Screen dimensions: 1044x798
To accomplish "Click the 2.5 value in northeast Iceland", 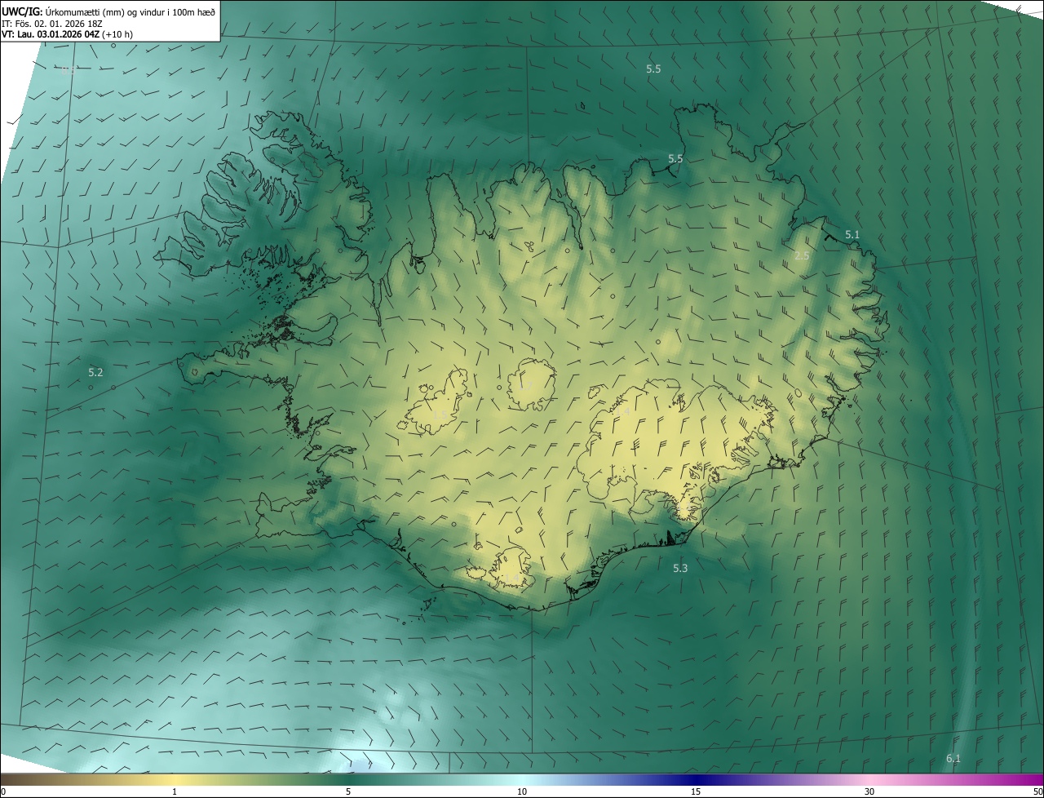I will click(802, 255).
